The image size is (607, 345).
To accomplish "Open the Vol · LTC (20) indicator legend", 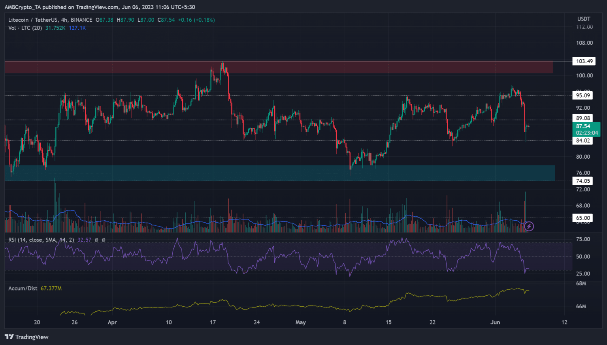I will pyautogui.click(x=25, y=28).
